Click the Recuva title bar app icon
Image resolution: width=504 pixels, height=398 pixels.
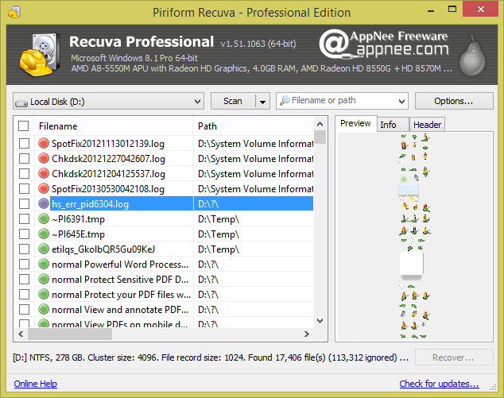coord(14,12)
